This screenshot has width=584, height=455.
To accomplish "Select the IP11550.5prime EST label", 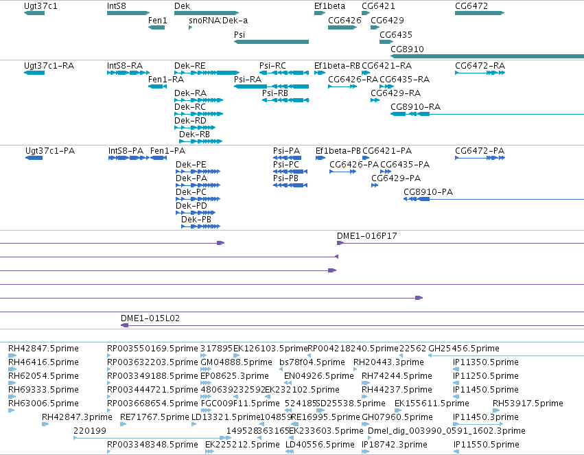I will [486, 445].
